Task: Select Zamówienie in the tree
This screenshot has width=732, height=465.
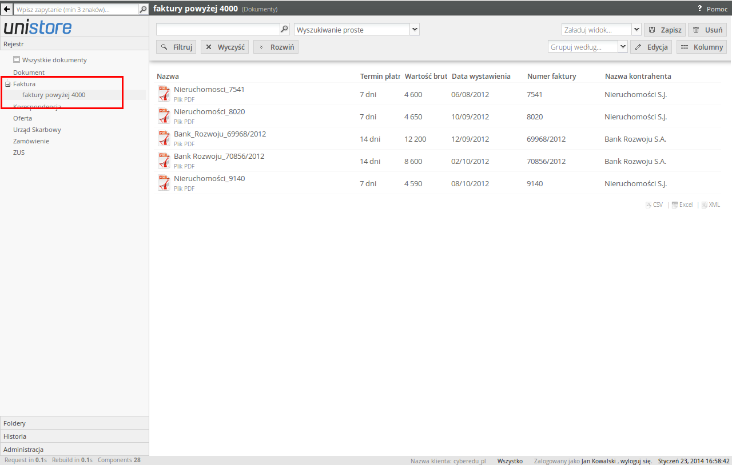Action: [x=31, y=141]
